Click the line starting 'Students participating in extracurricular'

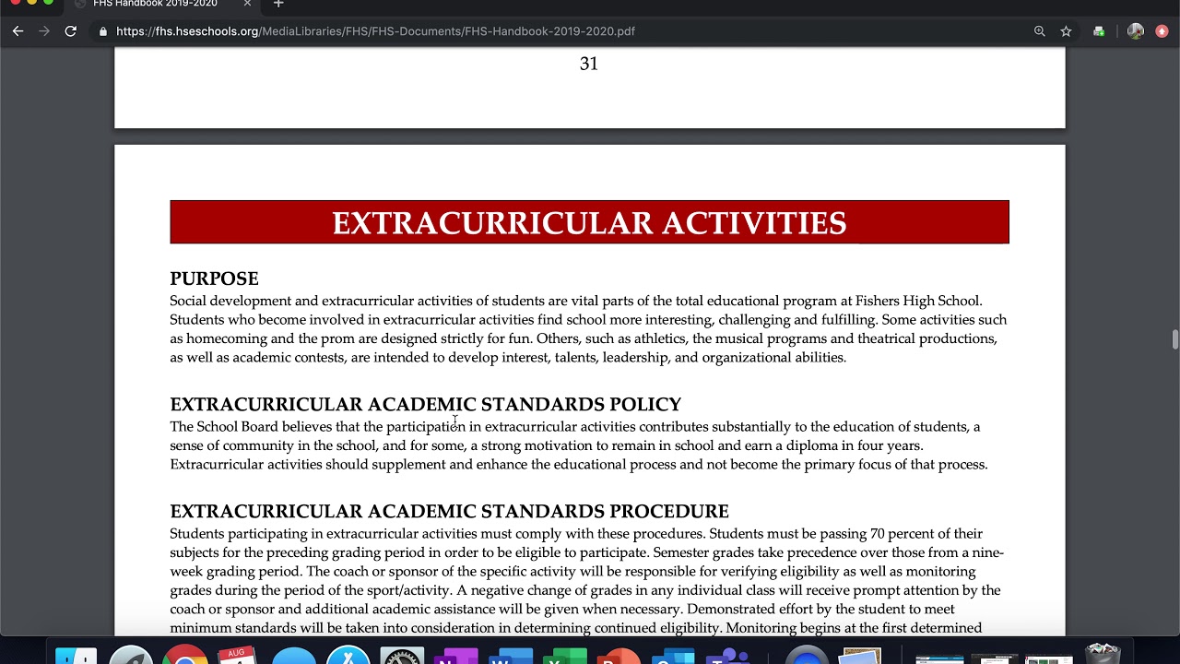[576, 534]
